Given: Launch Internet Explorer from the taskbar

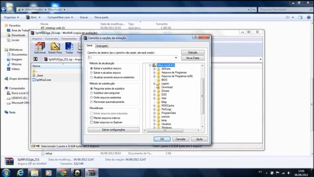Looking at the screenshot, I should coord(20,173).
